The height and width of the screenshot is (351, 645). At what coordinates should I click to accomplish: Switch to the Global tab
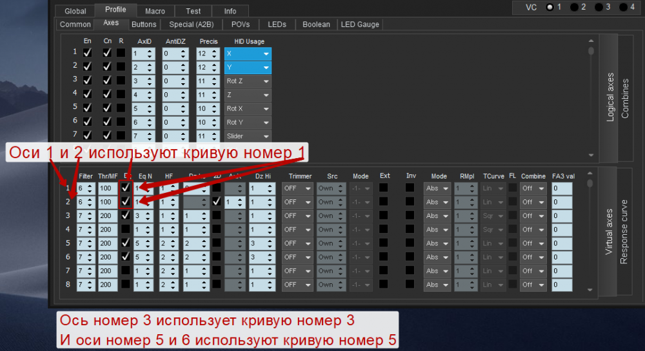pyautogui.click(x=75, y=11)
